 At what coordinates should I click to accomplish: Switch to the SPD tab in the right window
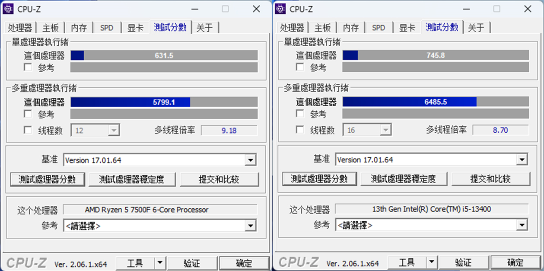[x=379, y=27]
